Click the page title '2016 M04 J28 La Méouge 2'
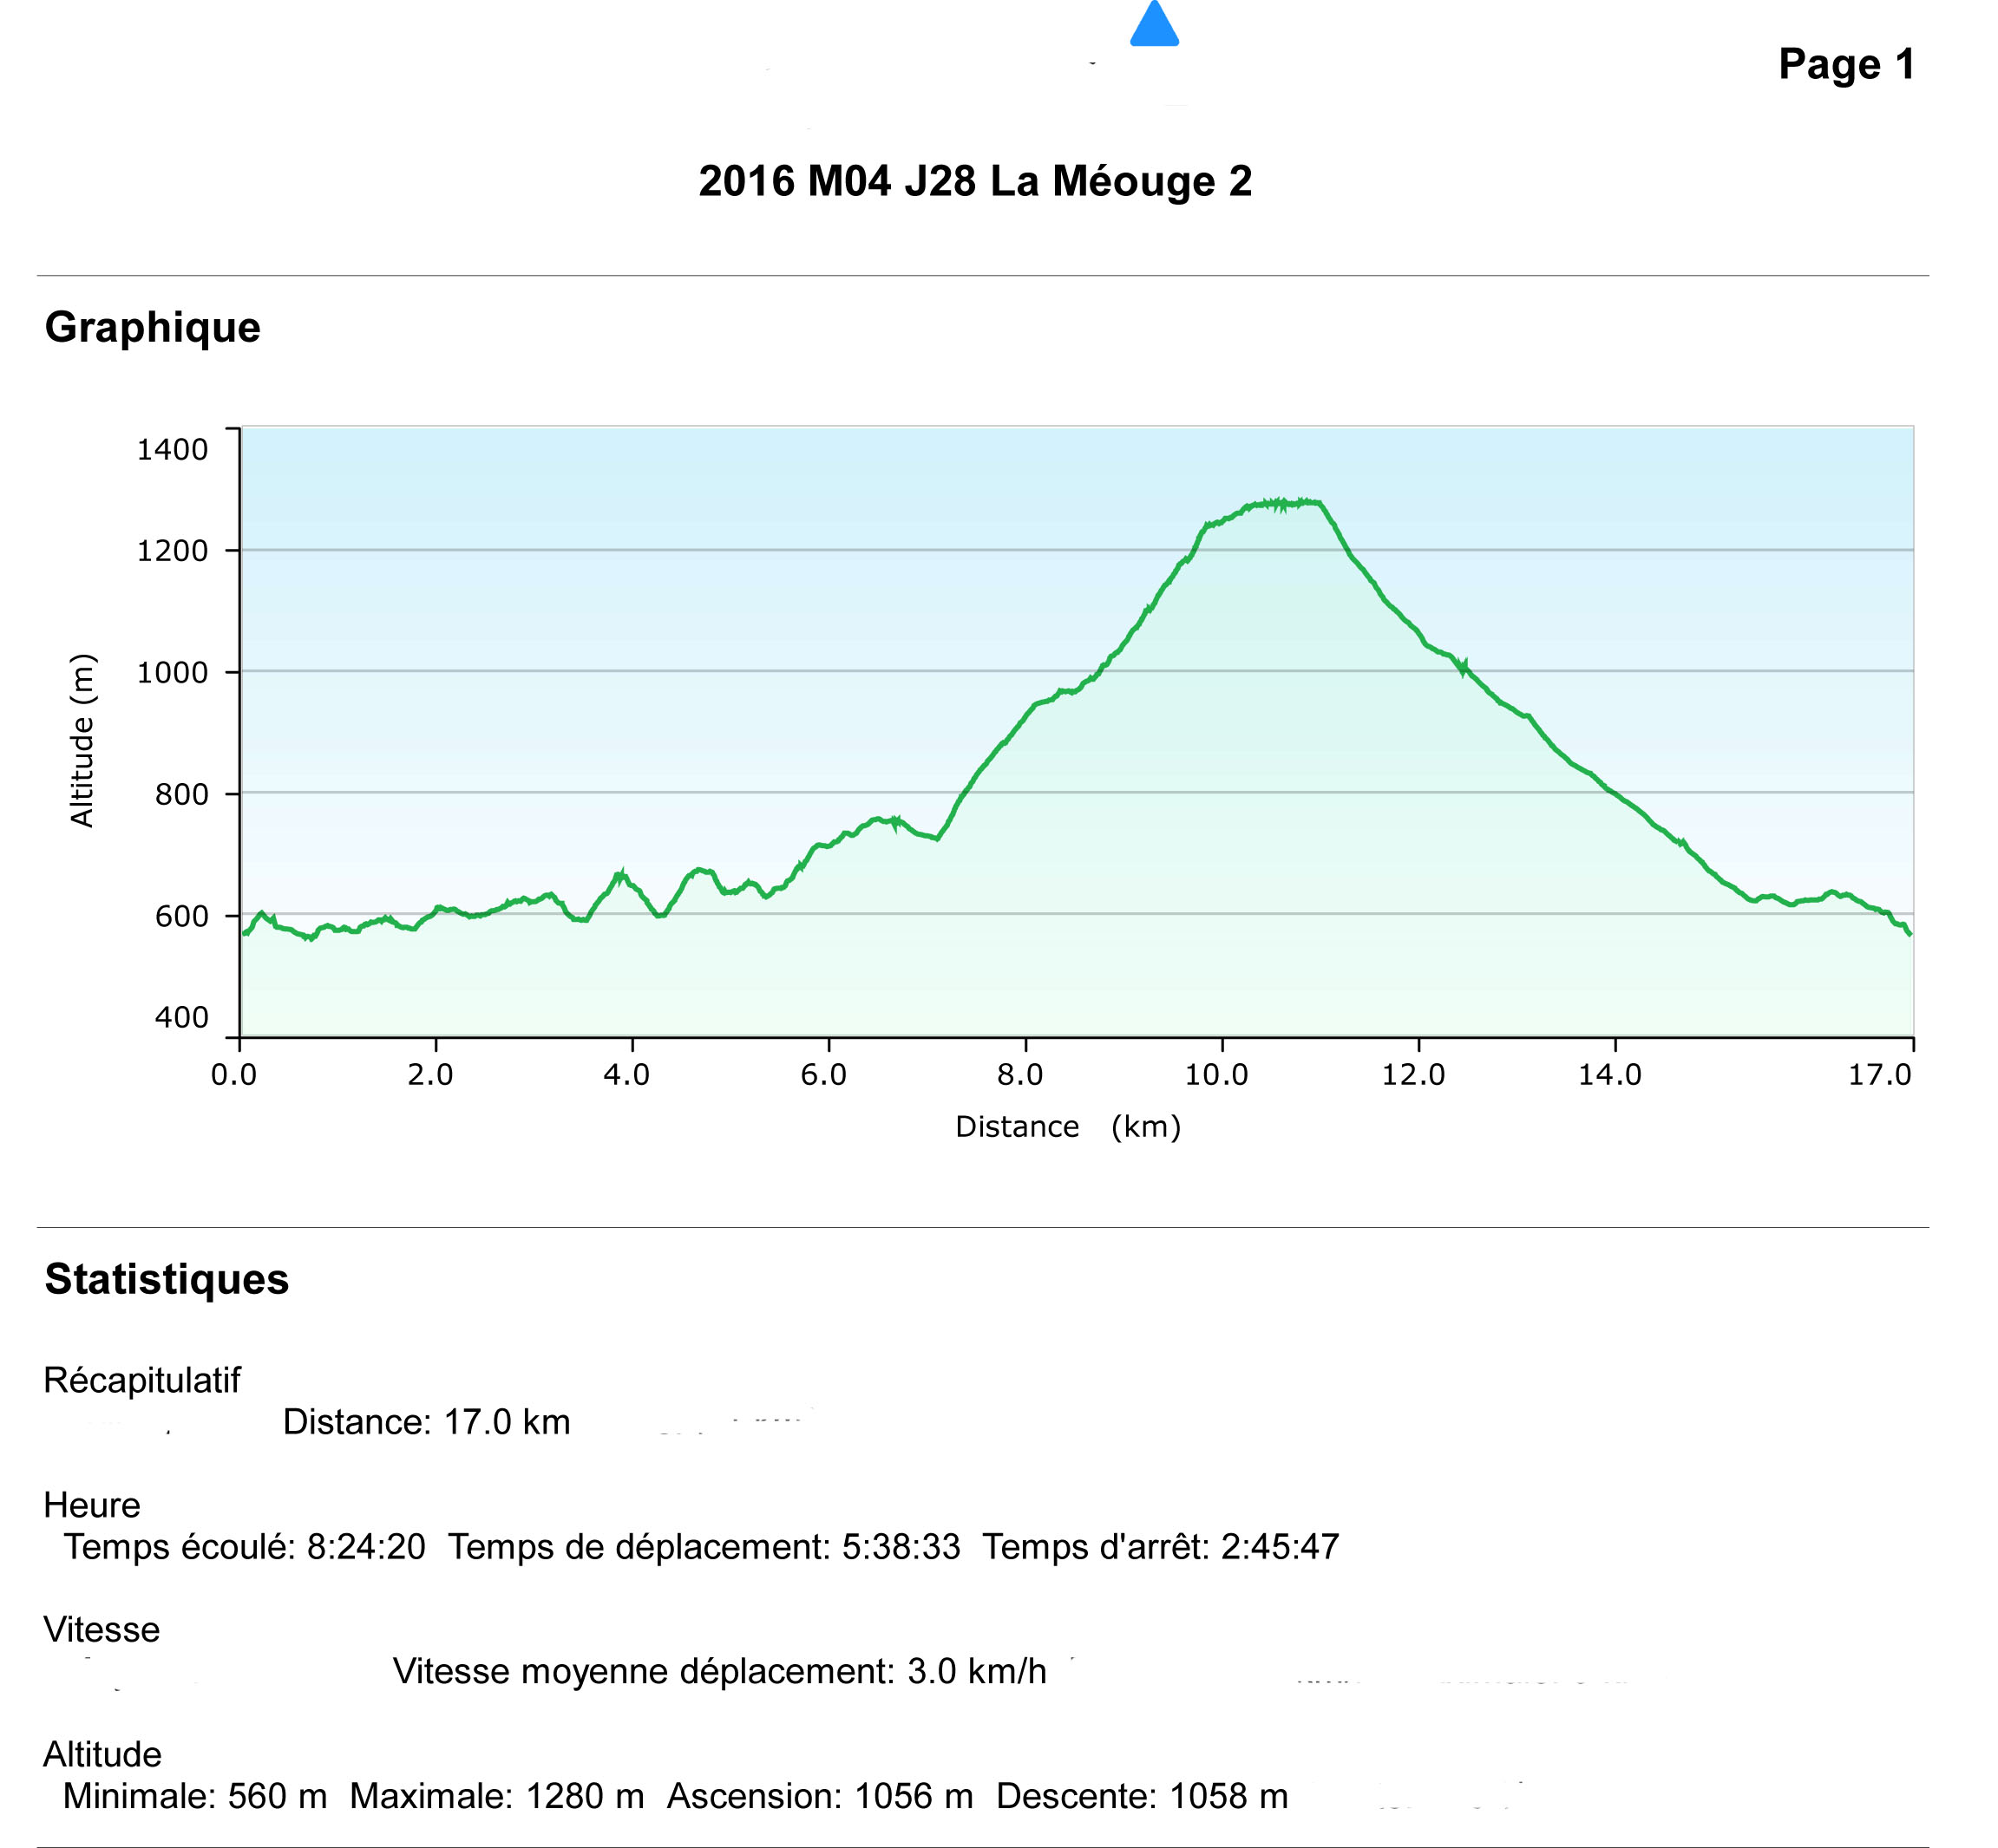 [974, 181]
